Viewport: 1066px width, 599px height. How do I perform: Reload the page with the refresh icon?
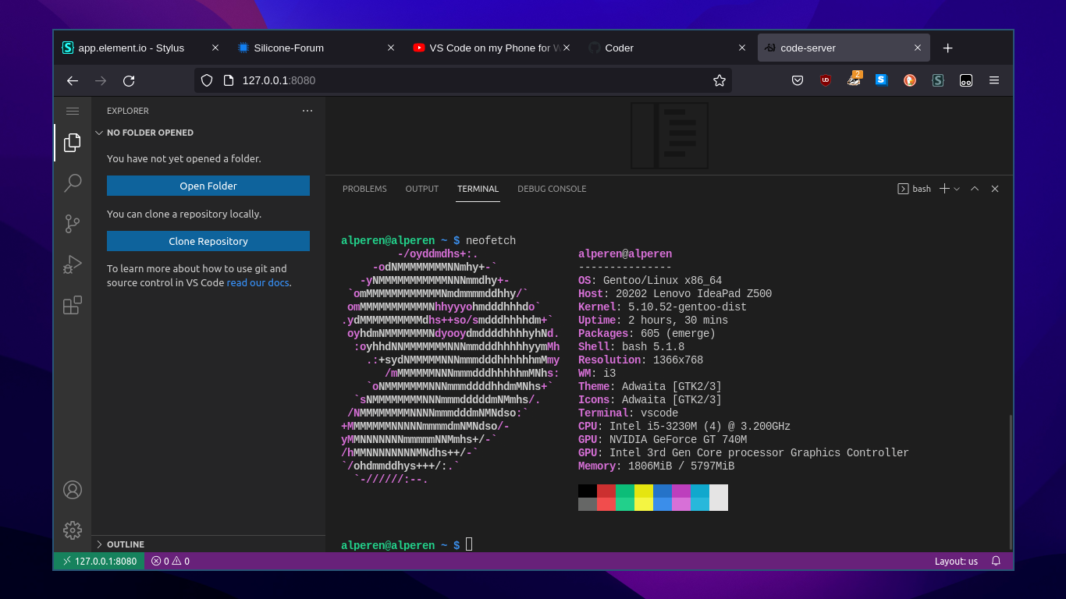[129, 80]
